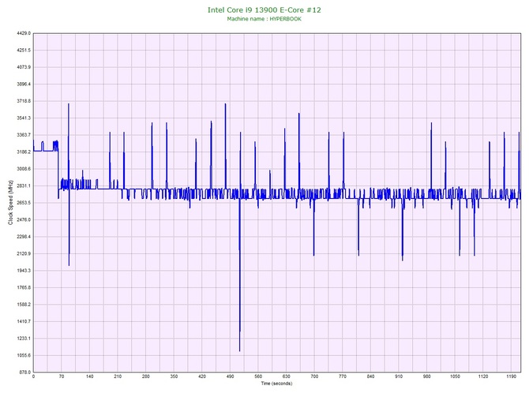Click the x-axis tick label '1120'
529x397 pixels.
pyautogui.click(x=483, y=376)
